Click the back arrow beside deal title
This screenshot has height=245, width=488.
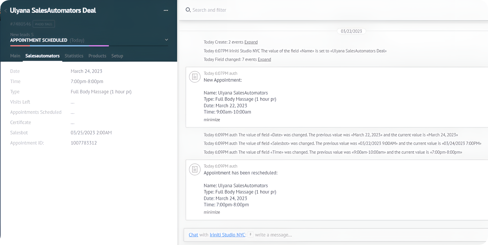point(6,10)
